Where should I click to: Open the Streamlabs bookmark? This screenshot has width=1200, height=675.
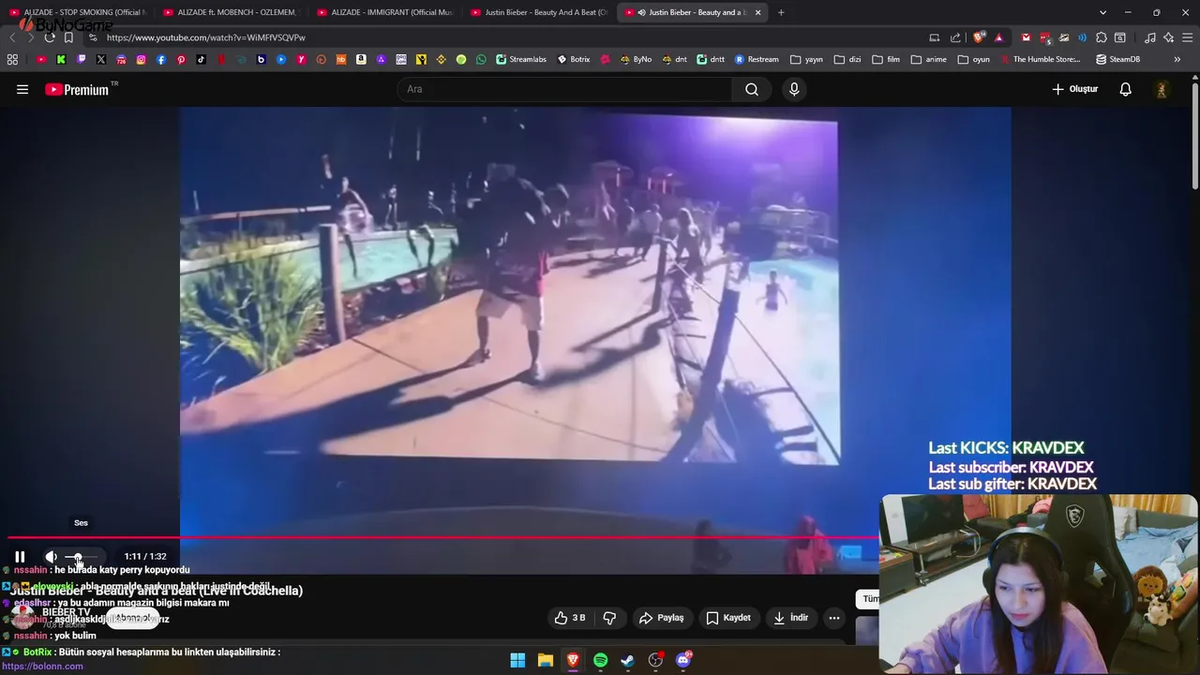click(521, 59)
